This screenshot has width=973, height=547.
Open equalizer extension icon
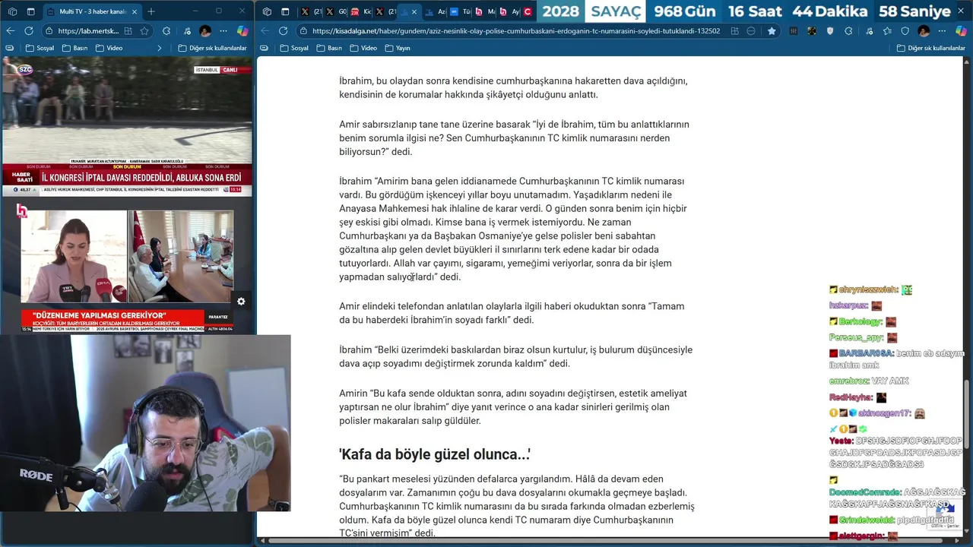click(794, 31)
